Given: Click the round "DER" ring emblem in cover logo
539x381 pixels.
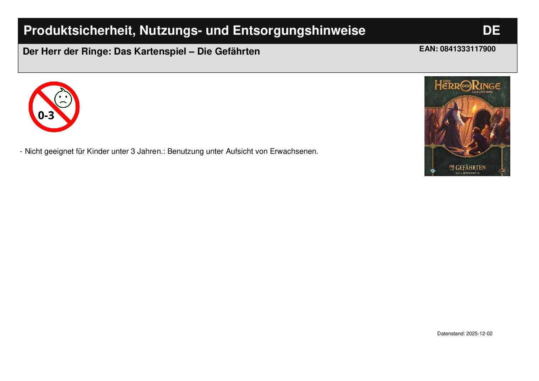Looking at the screenshot, I should tap(466, 86).
